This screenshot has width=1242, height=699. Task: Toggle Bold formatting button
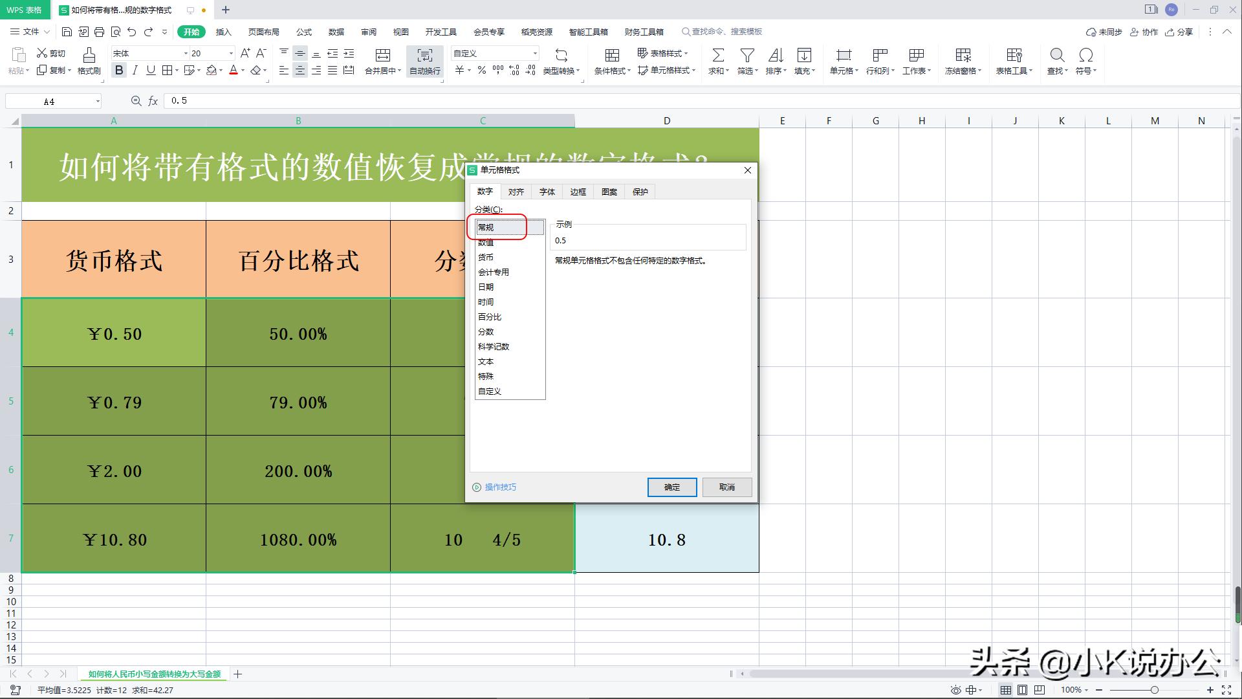pos(119,71)
